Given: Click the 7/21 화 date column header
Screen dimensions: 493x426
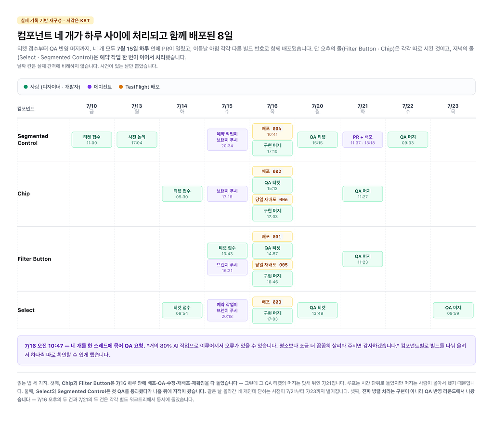Looking at the screenshot, I should pyautogui.click(x=363, y=108).
